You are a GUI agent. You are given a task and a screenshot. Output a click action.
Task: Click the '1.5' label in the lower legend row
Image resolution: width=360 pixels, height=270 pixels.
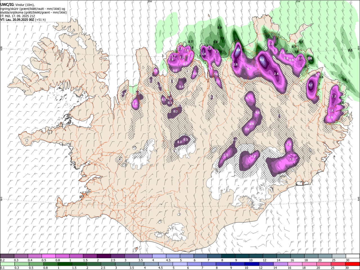[x=75, y=268]
